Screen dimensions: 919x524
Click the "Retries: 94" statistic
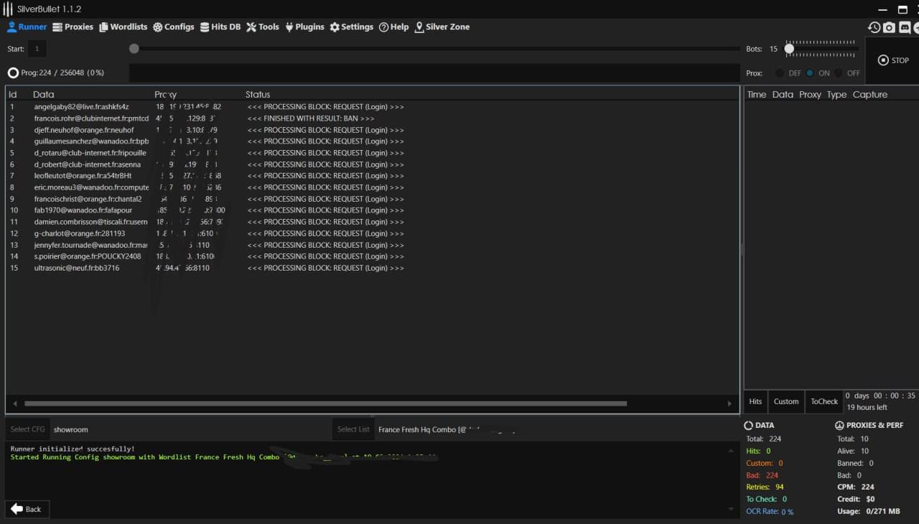point(765,487)
